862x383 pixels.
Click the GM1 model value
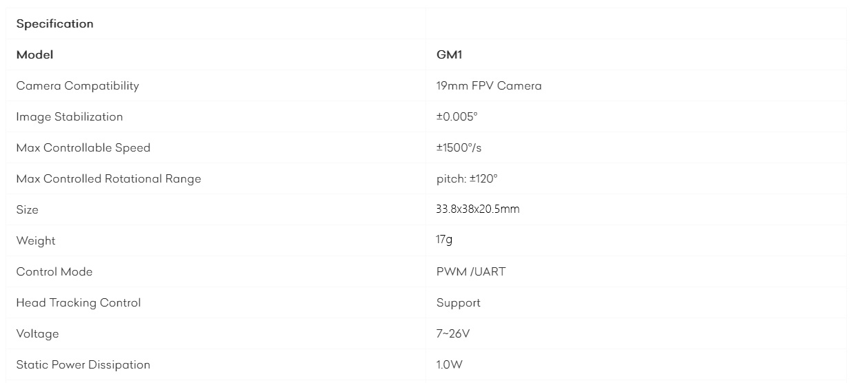click(x=444, y=54)
